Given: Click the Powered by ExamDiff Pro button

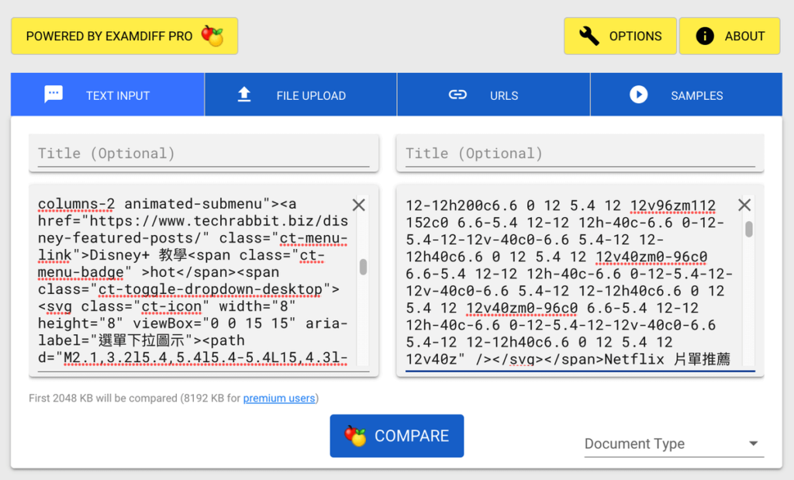Looking at the screenshot, I should [125, 36].
